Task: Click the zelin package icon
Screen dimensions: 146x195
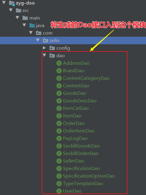Action: click(45, 40)
